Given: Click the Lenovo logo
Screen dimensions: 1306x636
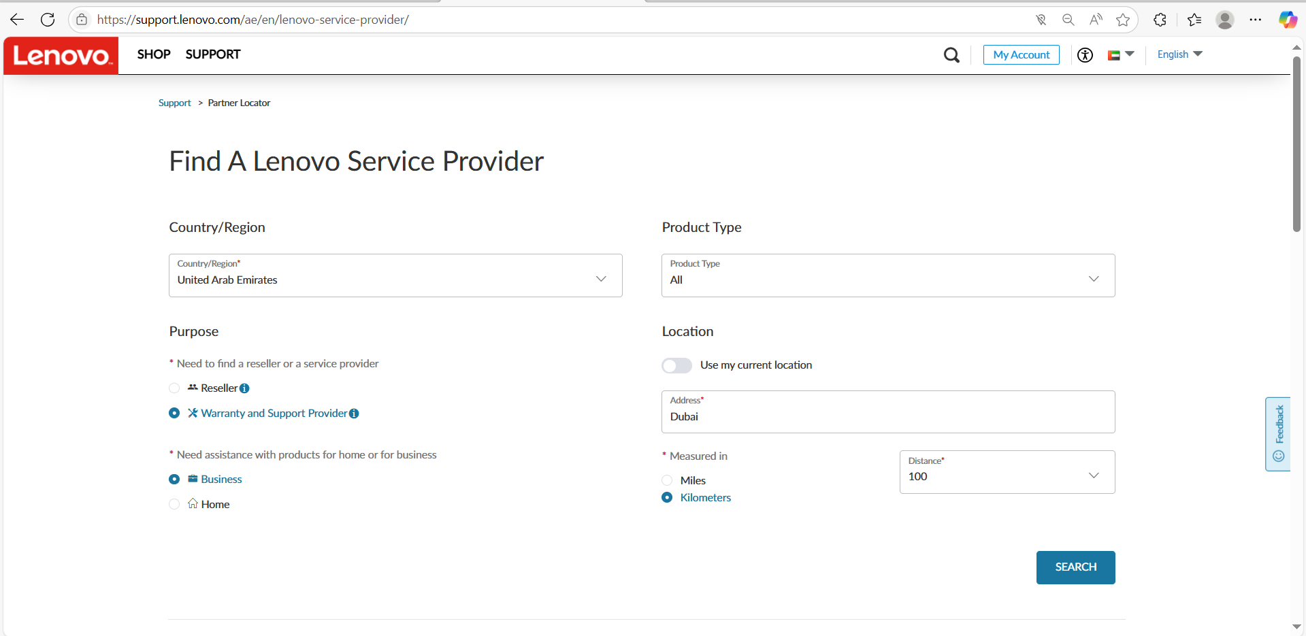Looking at the screenshot, I should click(x=61, y=56).
